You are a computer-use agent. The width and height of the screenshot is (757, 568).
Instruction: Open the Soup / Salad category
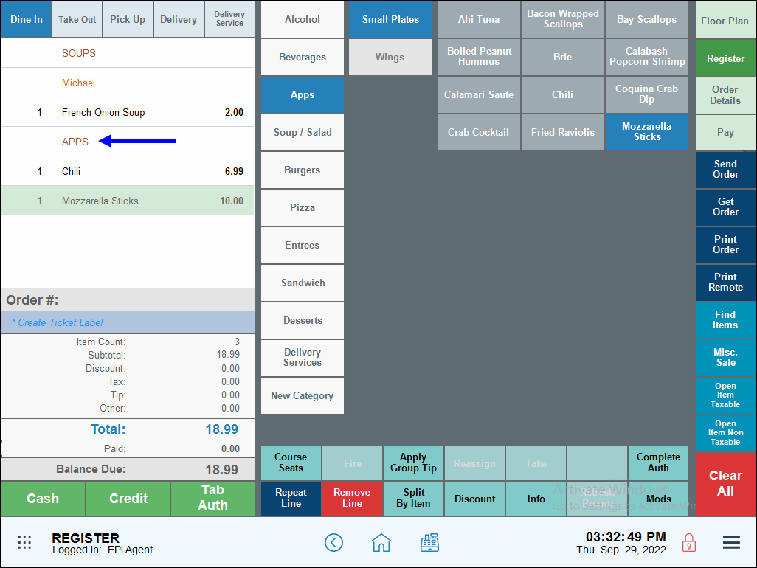pos(303,132)
